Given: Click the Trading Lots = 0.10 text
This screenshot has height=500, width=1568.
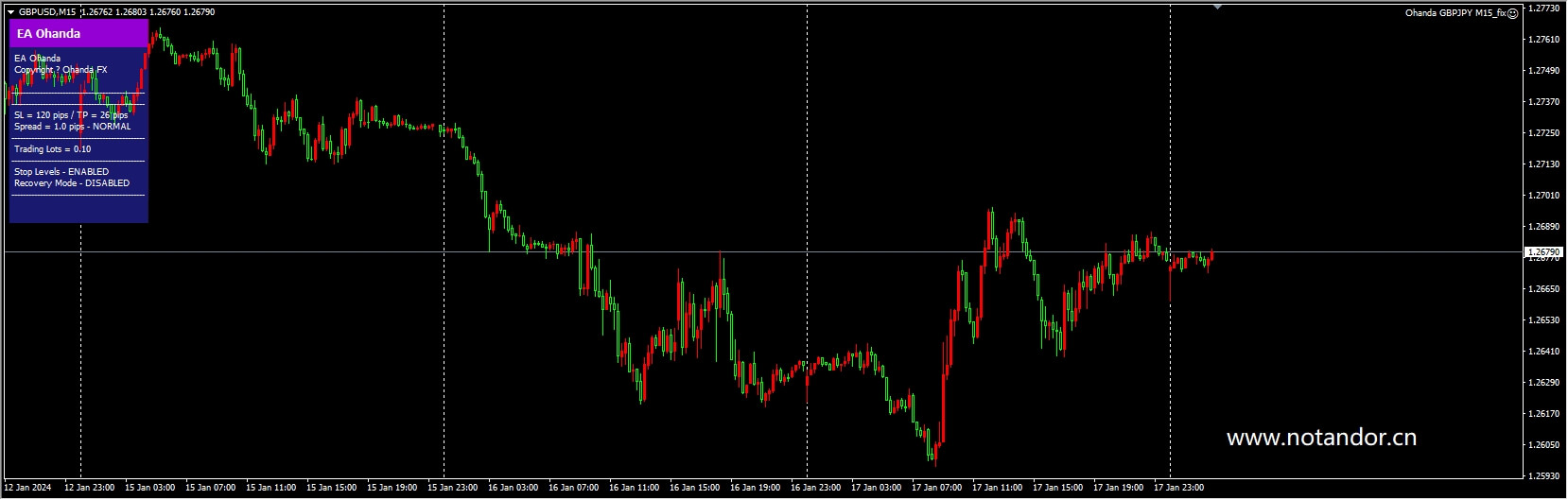Looking at the screenshot, I should [x=53, y=149].
